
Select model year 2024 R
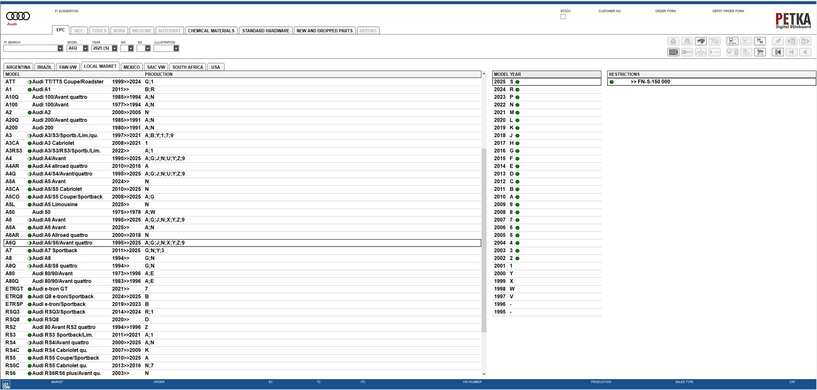[x=547, y=90]
